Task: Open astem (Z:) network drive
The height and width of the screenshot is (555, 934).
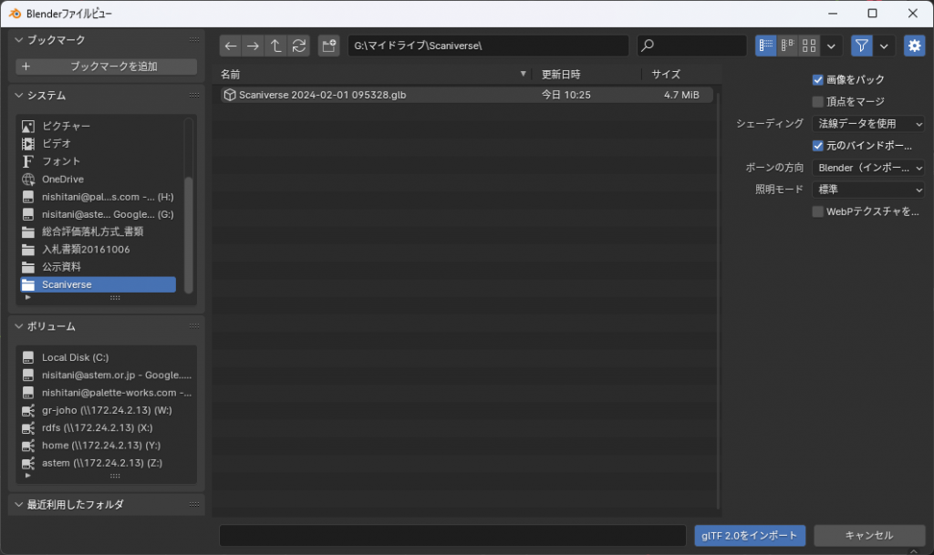Action: 106,463
